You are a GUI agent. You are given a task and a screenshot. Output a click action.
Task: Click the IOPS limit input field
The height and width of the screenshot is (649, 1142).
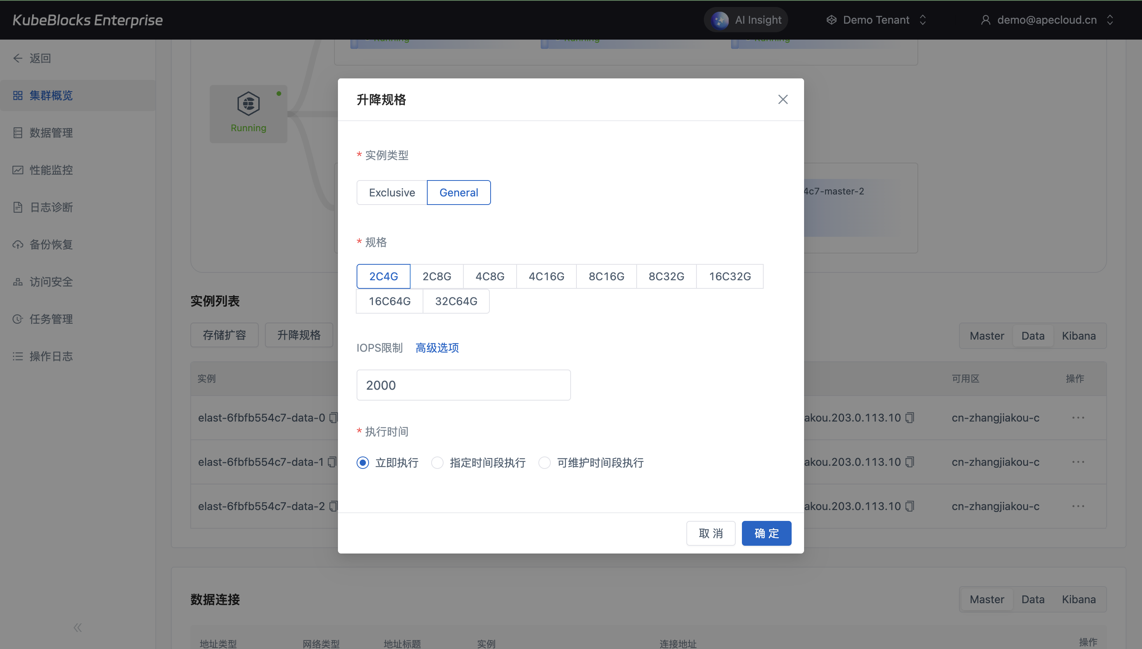point(463,385)
